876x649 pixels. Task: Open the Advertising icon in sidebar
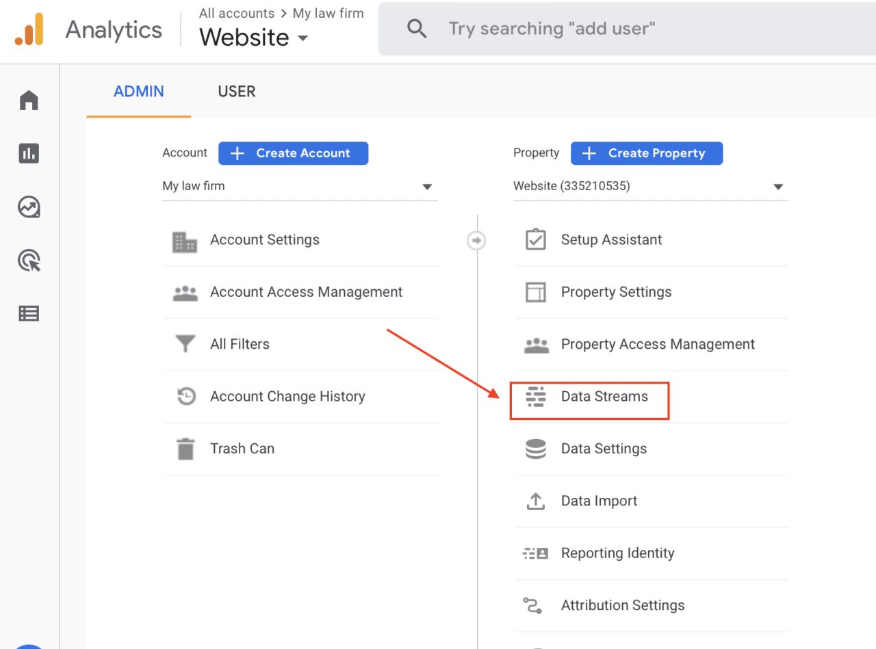coord(29,261)
